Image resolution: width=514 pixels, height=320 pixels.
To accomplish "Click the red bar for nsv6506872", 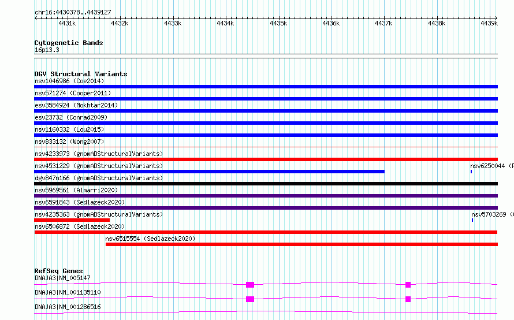I will click(266, 232).
